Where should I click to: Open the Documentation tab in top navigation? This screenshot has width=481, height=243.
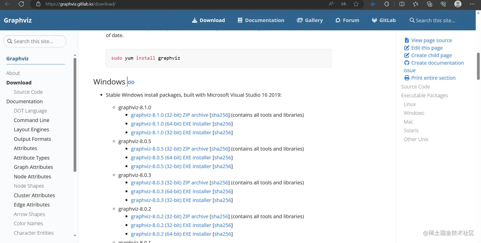[x=261, y=20]
